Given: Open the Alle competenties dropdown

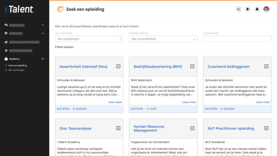Looking at the screenshot, I should click(x=163, y=39).
